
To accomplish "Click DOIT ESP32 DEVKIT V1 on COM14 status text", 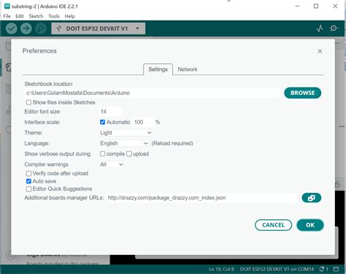I will click(x=277, y=269).
